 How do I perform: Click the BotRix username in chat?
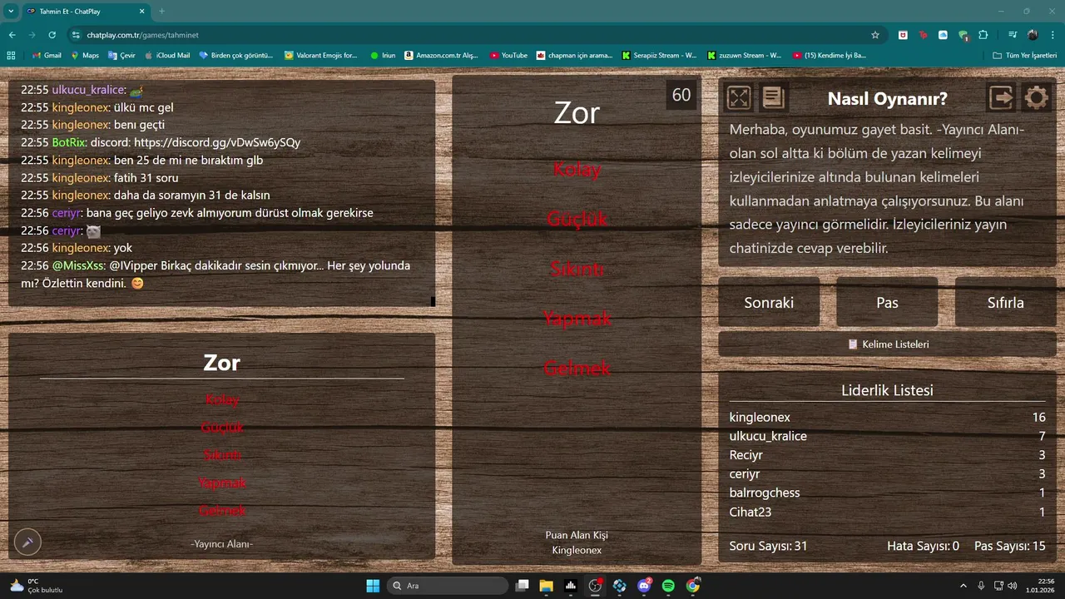click(x=69, y=142)
